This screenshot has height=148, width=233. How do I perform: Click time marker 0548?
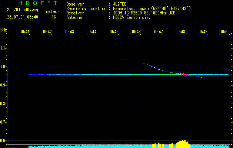click(x=180, y=31)
